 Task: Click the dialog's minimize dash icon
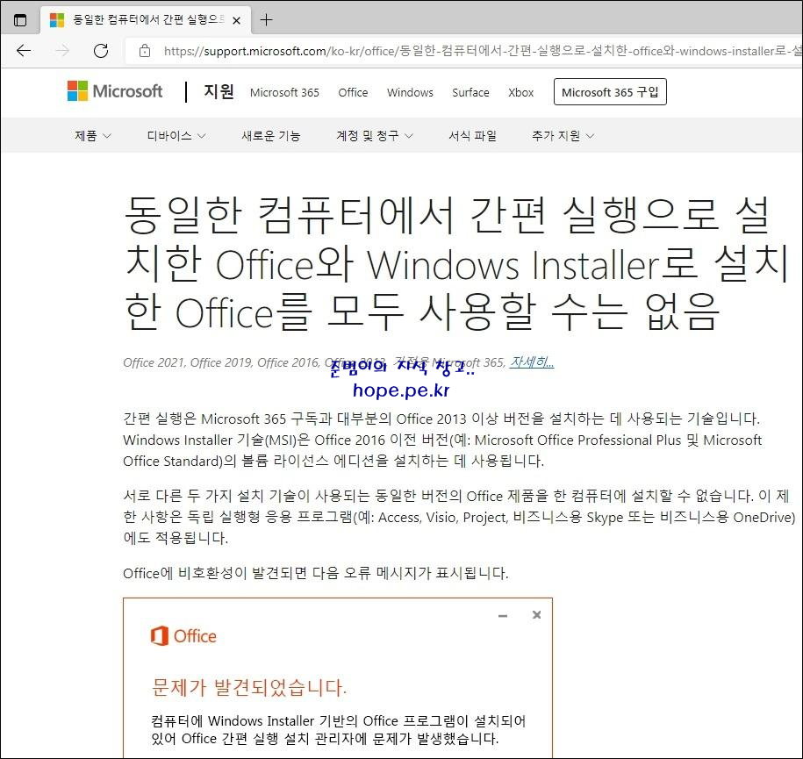[x=503, y=616]
